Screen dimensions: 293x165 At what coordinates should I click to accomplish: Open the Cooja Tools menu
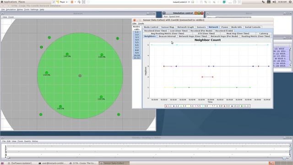tap(27, 10)
